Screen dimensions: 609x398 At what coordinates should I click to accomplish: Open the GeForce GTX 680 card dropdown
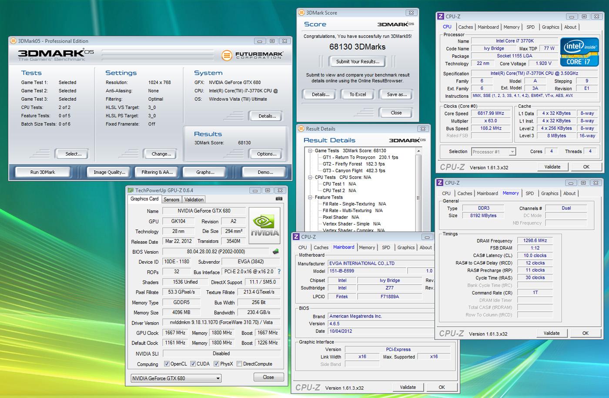(x=176, y=378)
